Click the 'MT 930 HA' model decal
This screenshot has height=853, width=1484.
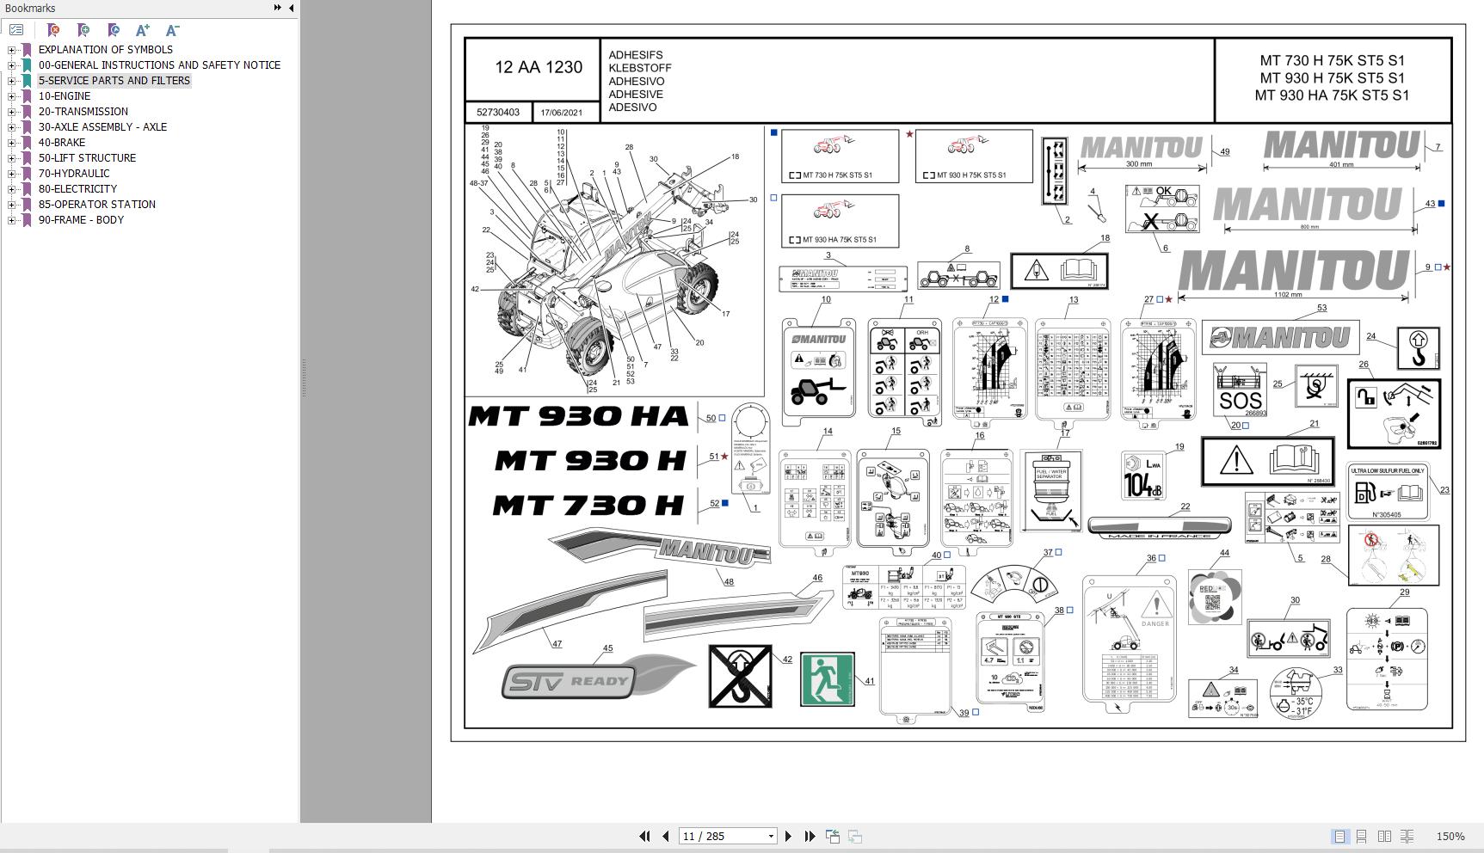pyautogui.click(x=578, y=416)
